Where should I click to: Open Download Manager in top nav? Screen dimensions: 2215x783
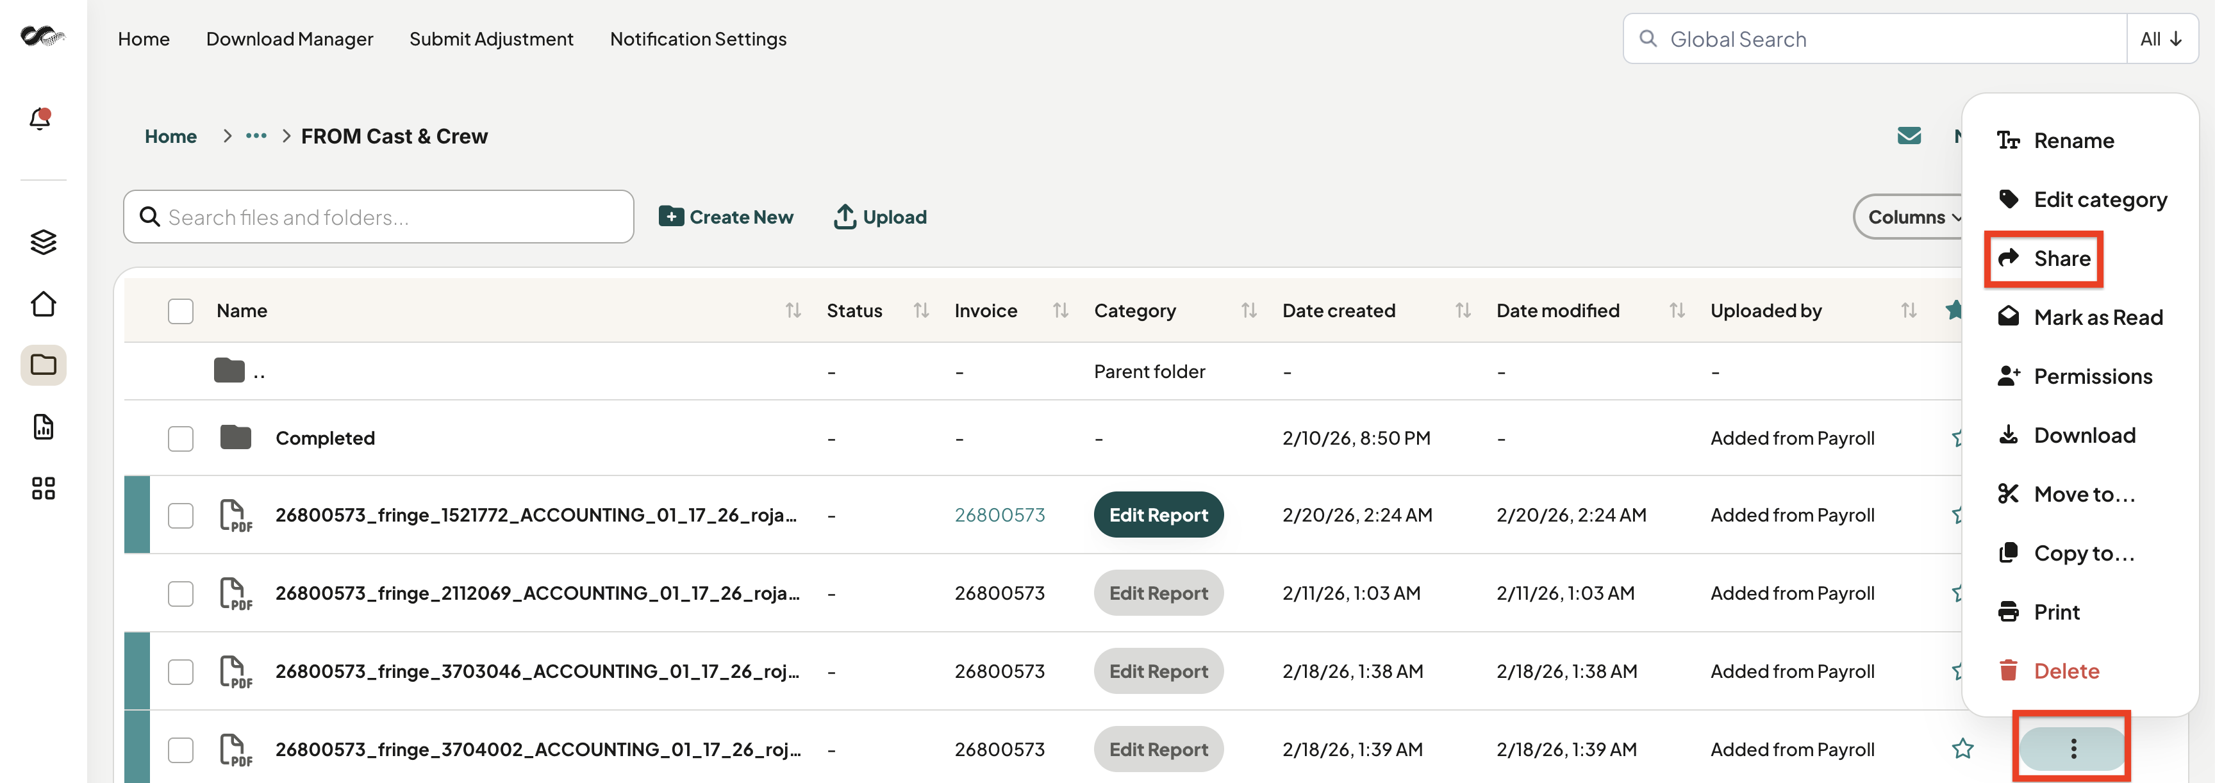point(289,38)
